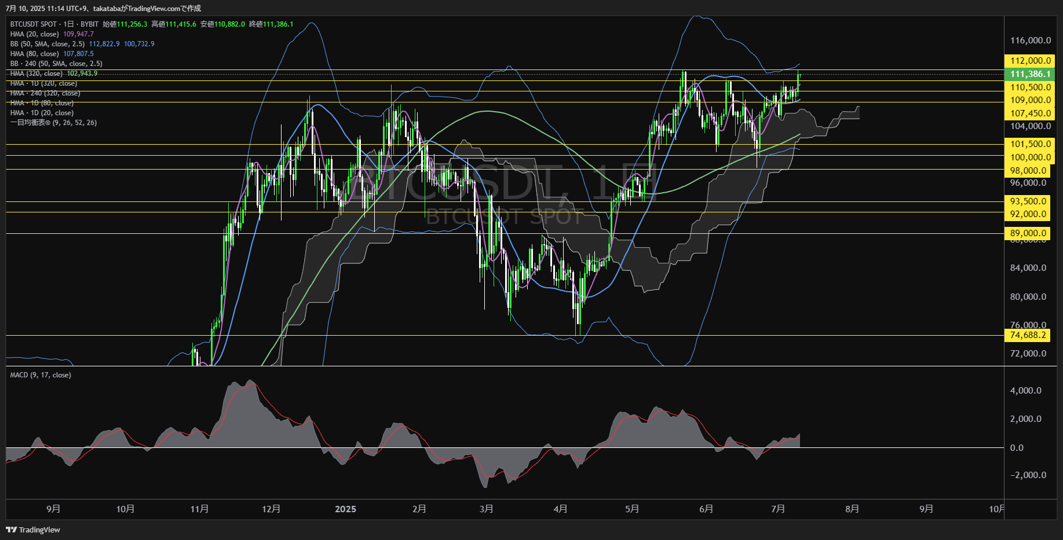Click the 2月 label on time axis
1063x540 pixels.
point(419,509)
